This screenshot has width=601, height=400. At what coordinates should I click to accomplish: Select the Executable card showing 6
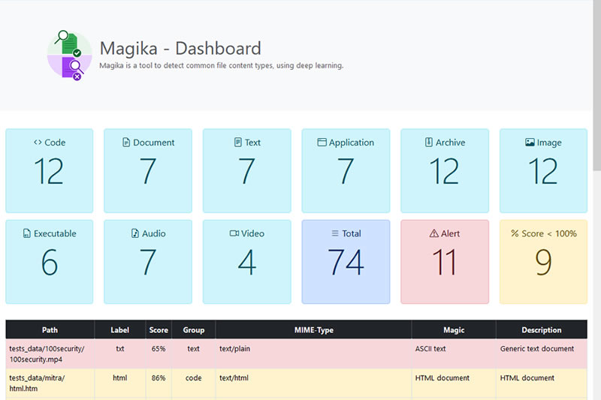pyautogui.click(x=50, y=262)
